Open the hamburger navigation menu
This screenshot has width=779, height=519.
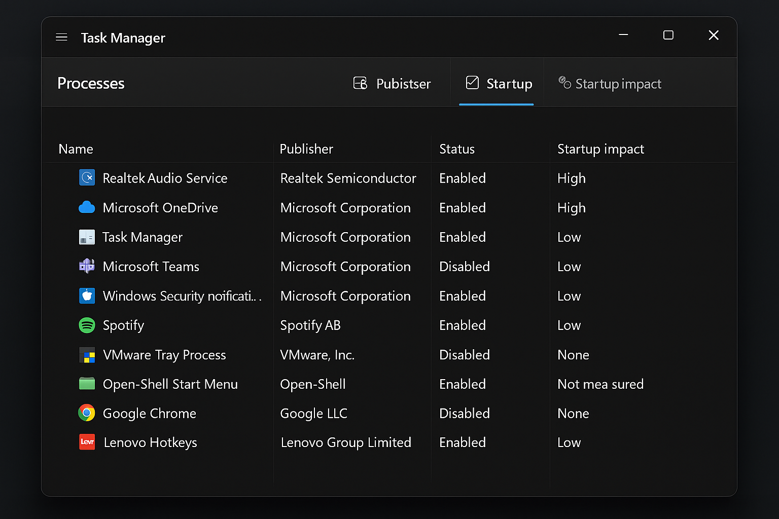(61, 37)
